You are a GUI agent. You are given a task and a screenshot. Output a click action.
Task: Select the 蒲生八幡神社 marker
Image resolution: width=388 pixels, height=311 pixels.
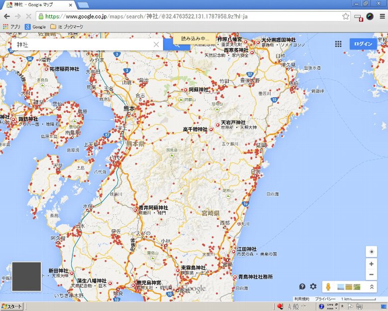pyautogui.click(x=110, y=283)
